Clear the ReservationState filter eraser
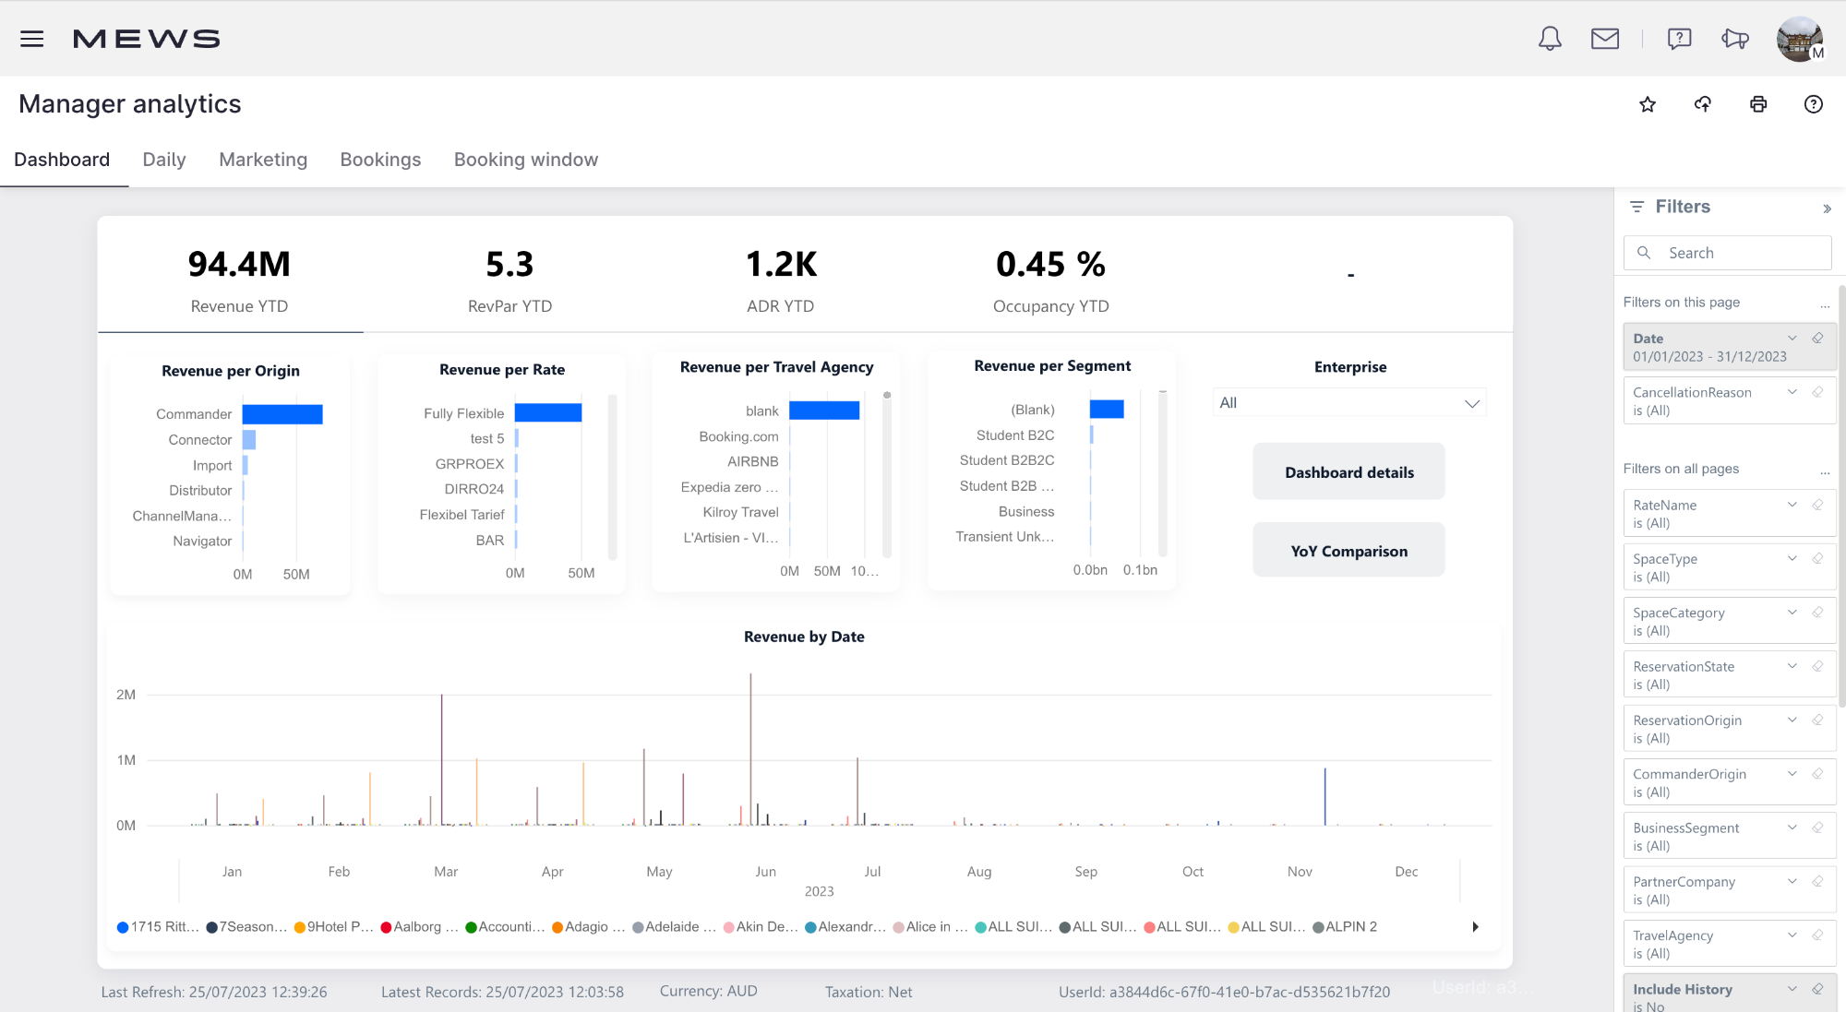This screenshot has width=1846, height=1012. coord(1817,666)
